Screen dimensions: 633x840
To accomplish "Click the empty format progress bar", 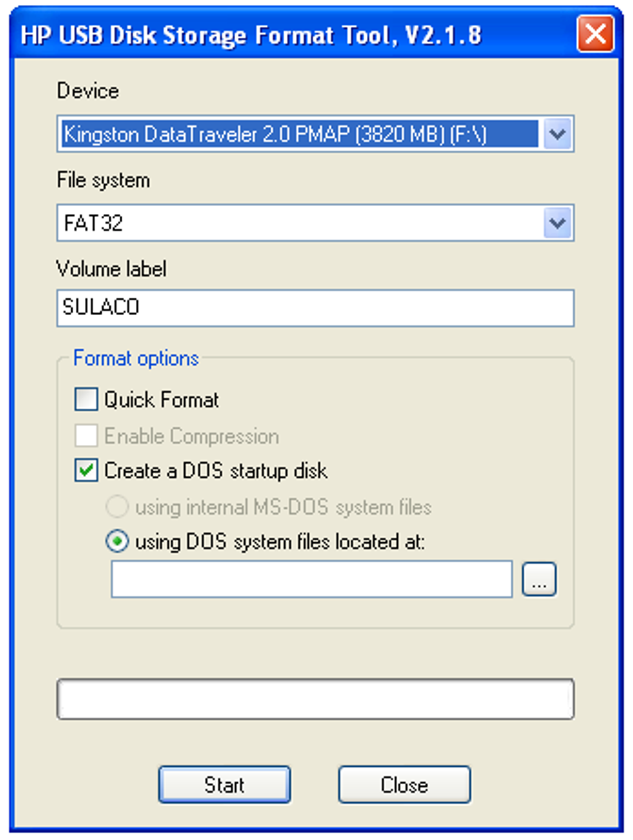I will [x=315, y=699].
